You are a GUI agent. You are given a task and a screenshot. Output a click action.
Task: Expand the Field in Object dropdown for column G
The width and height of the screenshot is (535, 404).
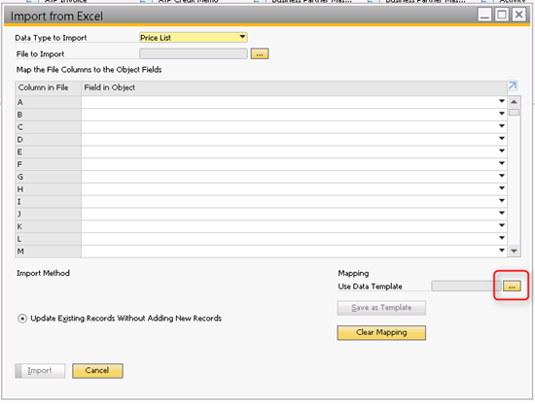click(502, 176)
